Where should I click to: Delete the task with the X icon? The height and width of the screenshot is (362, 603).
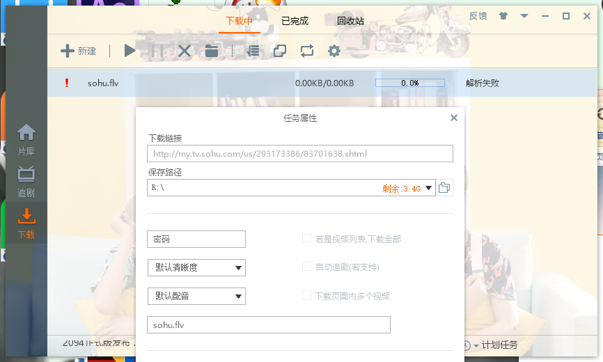tap(185, 51)
